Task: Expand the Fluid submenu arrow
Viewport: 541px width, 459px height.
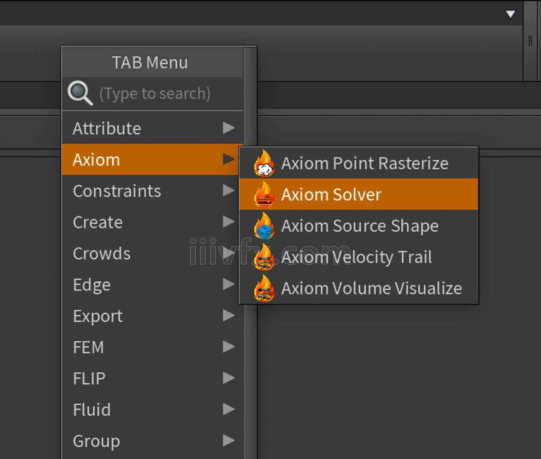Action: click(229, 409)
